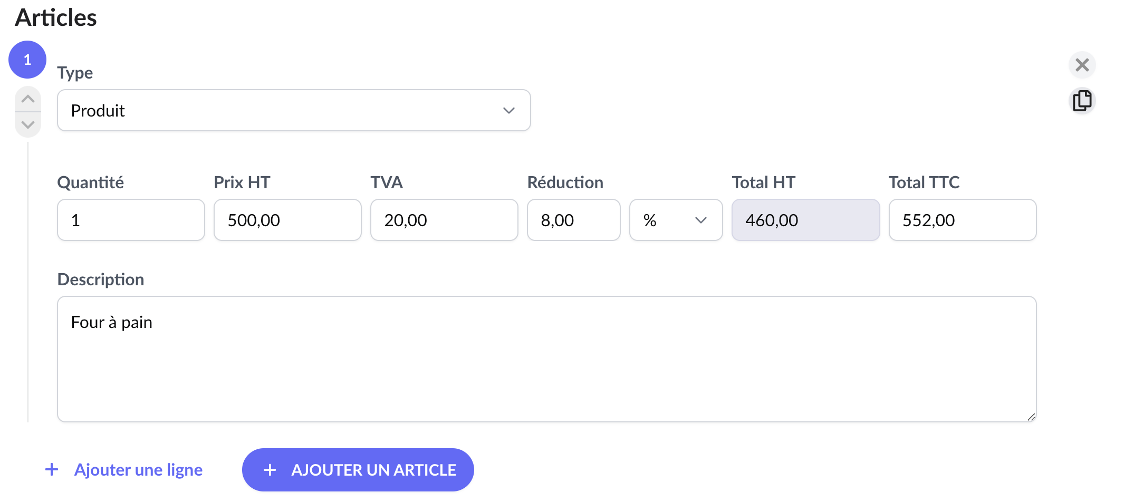Click the numbered article badge 1

click(x=27, y=60)
